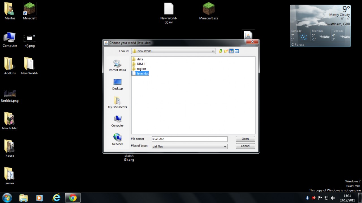Select the level.dat file in the list
The height and width of the screenshot is (203, 362).
pyautogui.click(x=140, y=73)
